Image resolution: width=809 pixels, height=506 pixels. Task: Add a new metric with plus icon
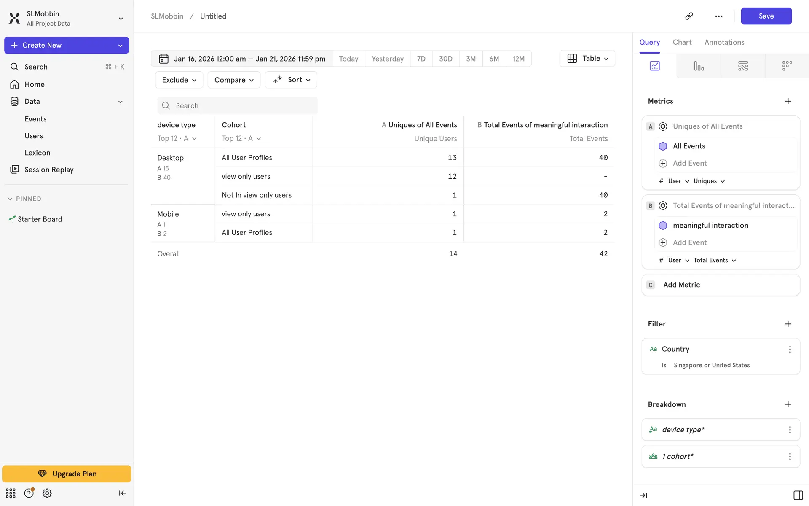point(788,101)
